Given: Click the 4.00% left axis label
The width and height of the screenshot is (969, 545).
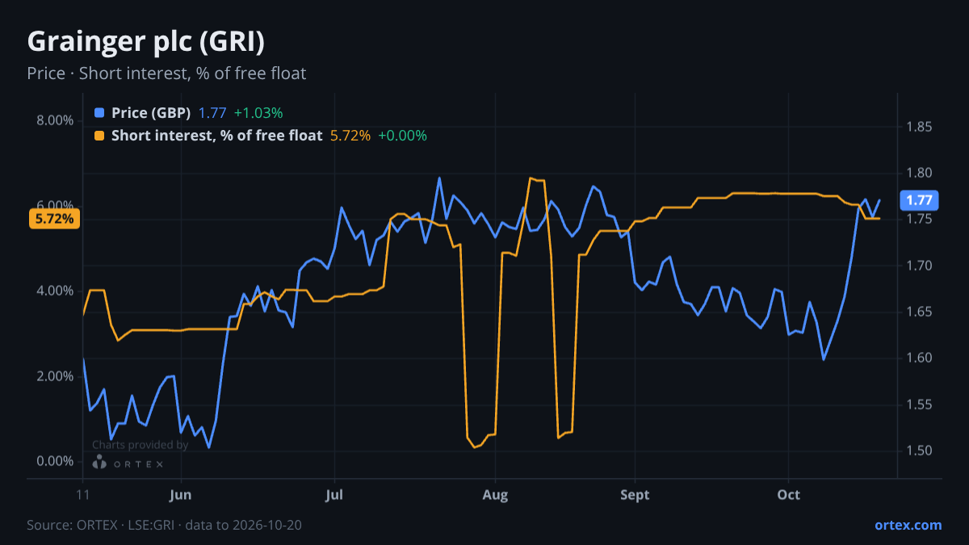Looking at the screenshot, I should [x=56, y=291].
